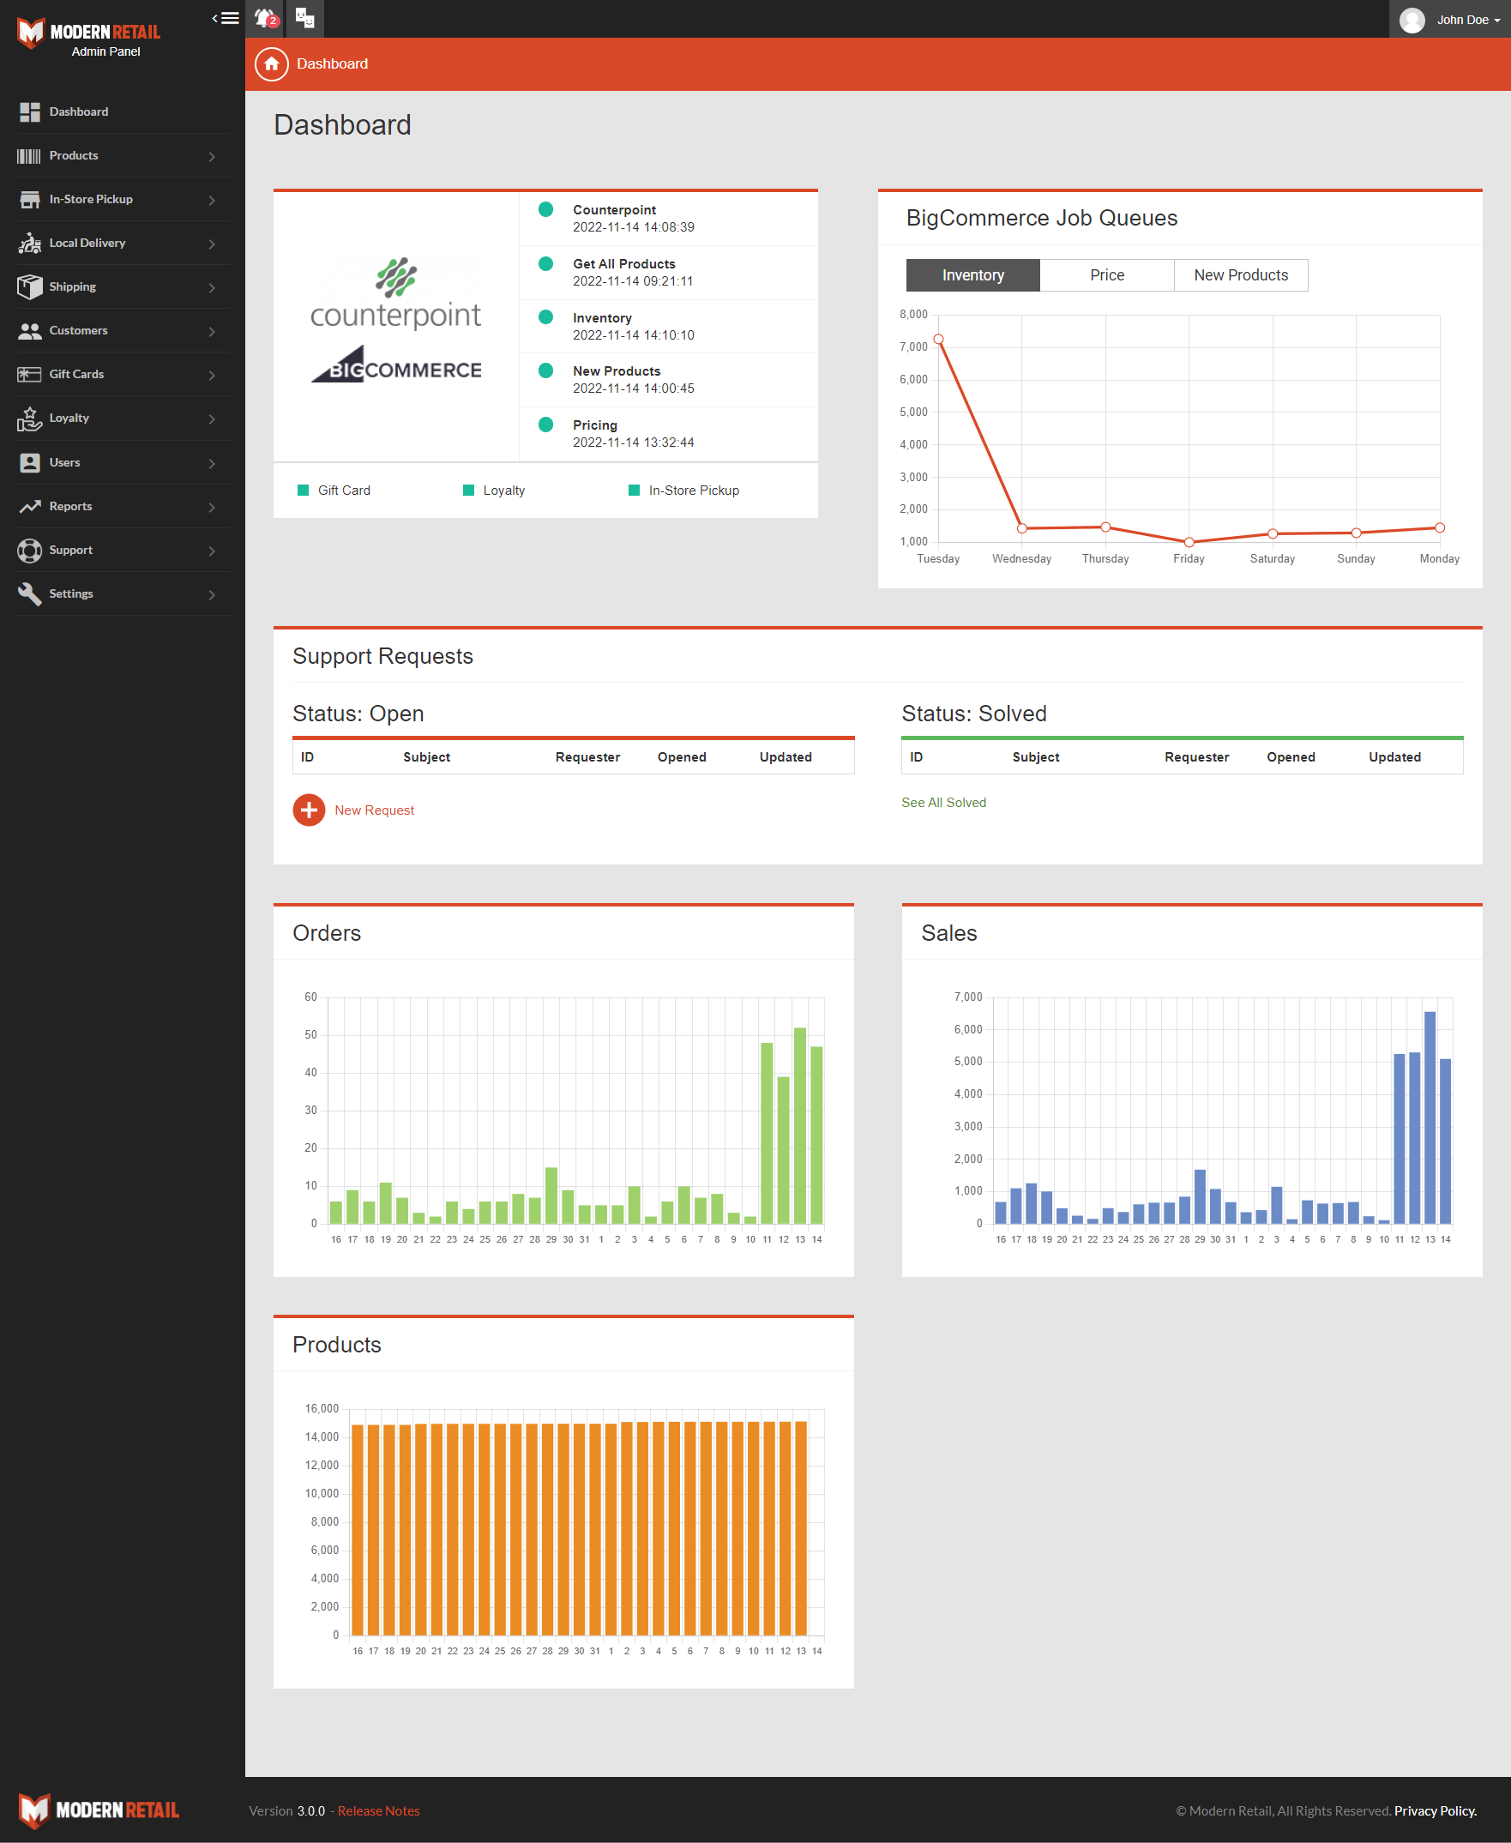This screenshot has height=1843, width=1511.
Task: Click the Pricing green status dot
Action: 545,425
